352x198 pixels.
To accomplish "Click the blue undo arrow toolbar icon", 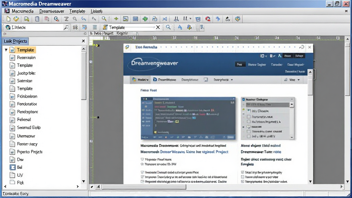I will [x=84, y=19].
